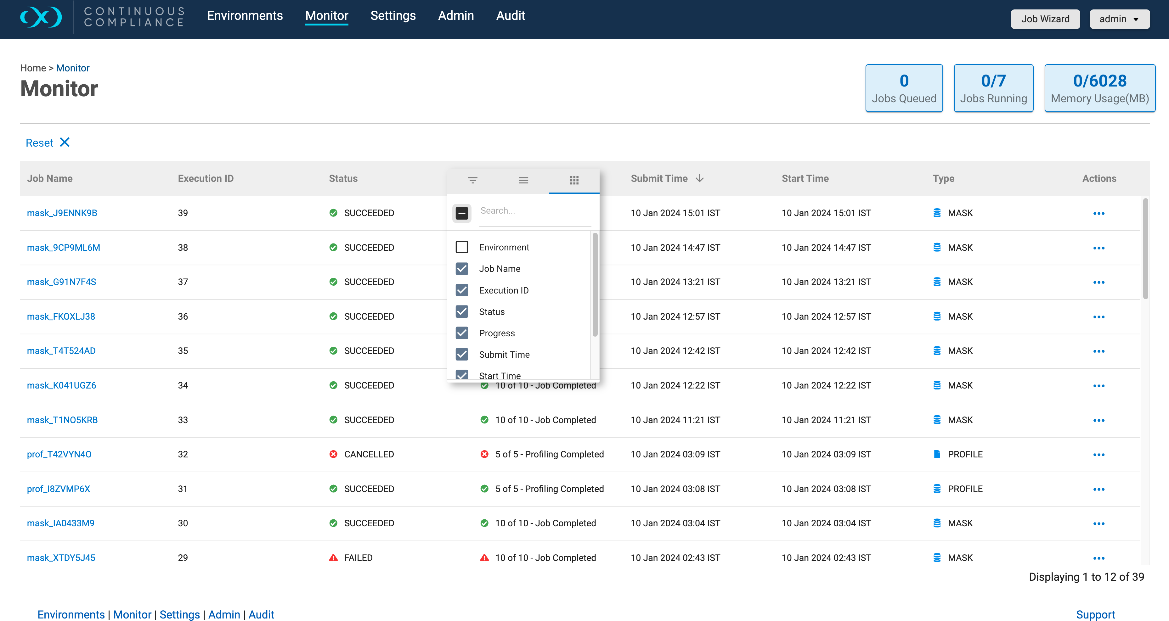Uncheck the Progress column checkbox
This screenshot has width=1169, height=621.
click(461, 333)
